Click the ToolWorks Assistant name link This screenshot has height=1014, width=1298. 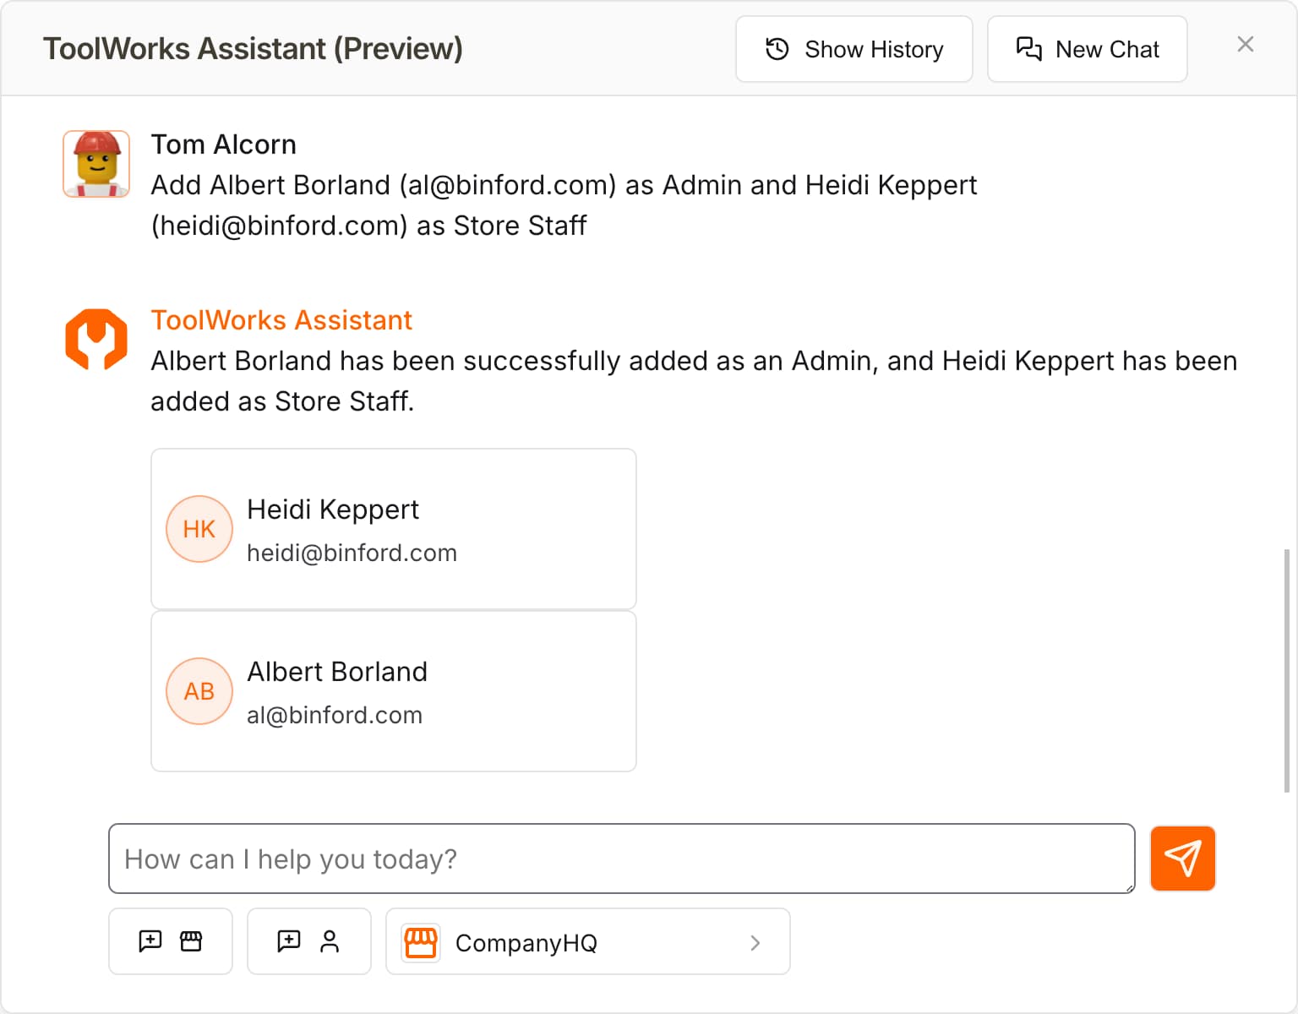pyautogui.click(x=281, y=319)
